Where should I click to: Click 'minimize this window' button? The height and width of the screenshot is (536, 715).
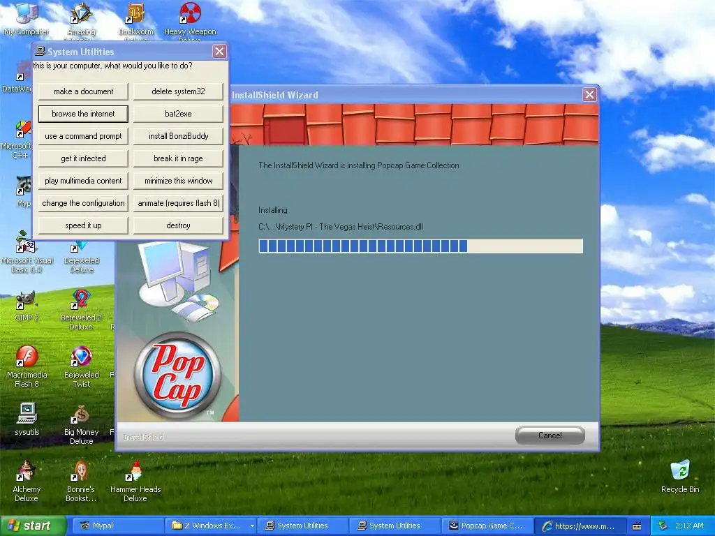click(178, 181)
